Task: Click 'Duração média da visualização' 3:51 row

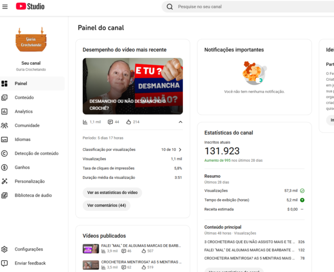Action: tap(133, 177)
